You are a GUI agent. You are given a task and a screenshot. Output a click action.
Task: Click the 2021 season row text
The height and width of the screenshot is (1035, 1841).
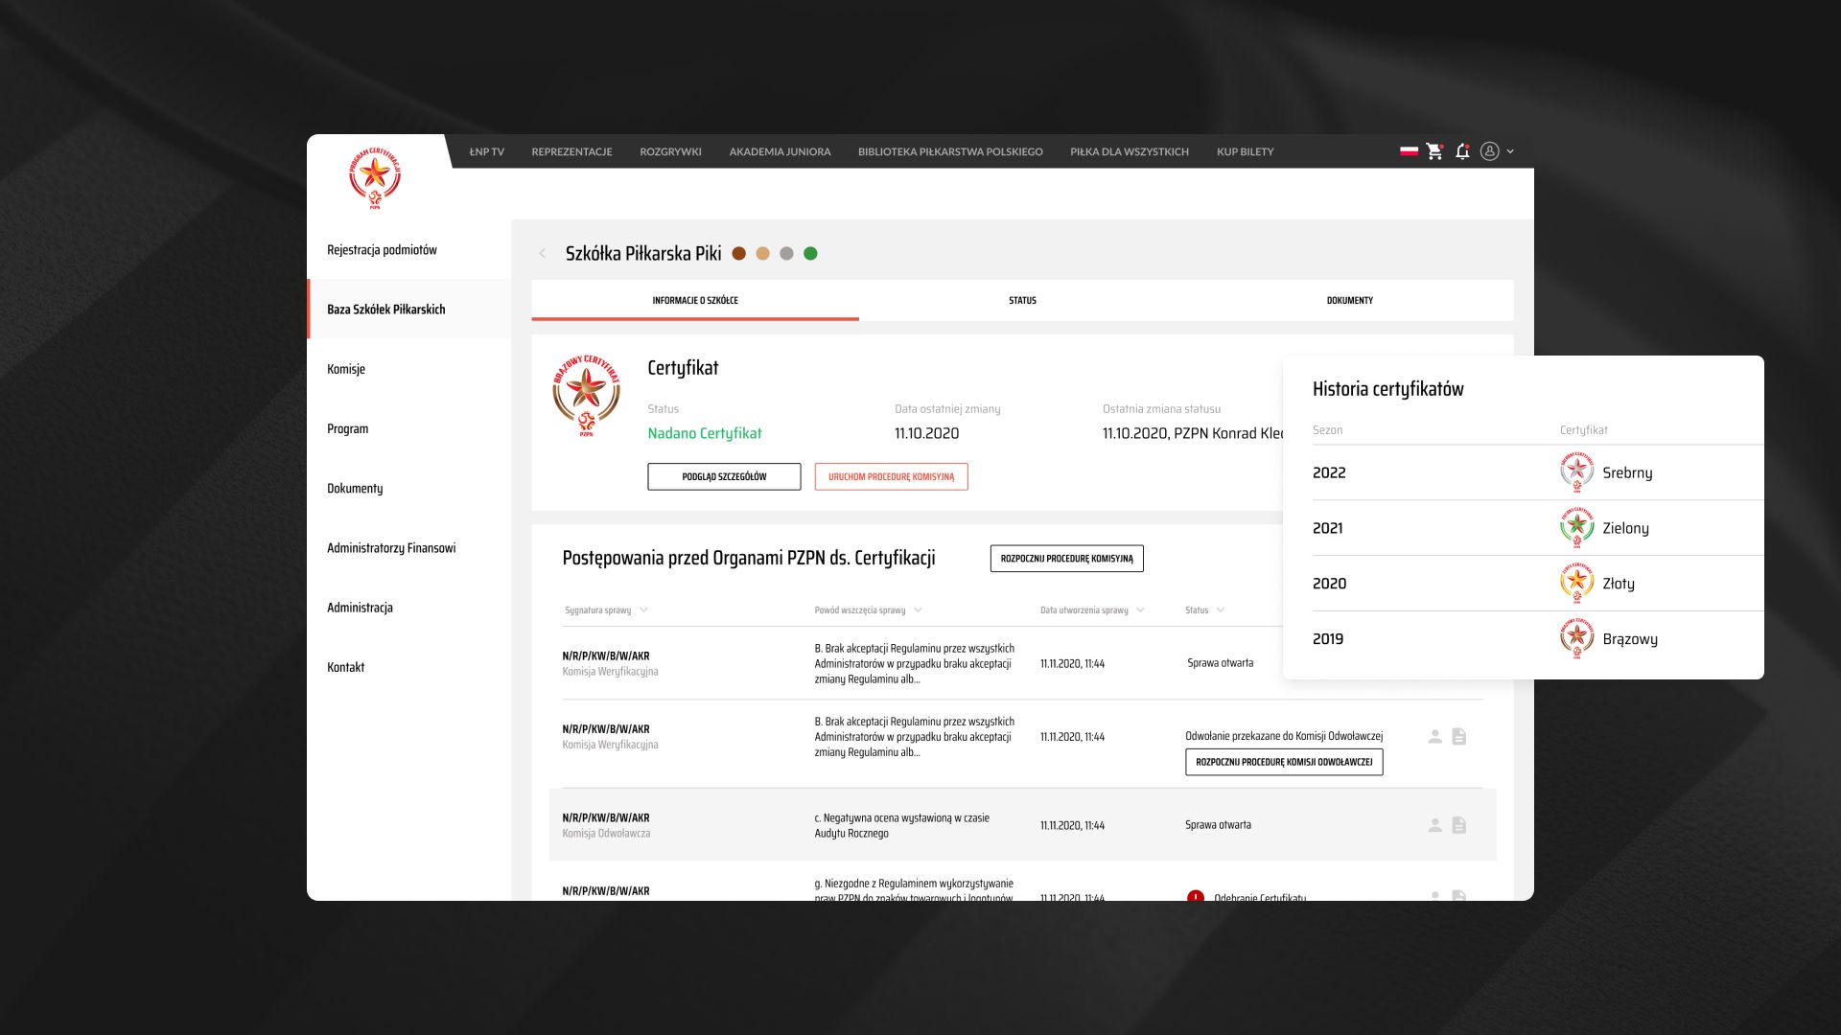pos(1328,528)
